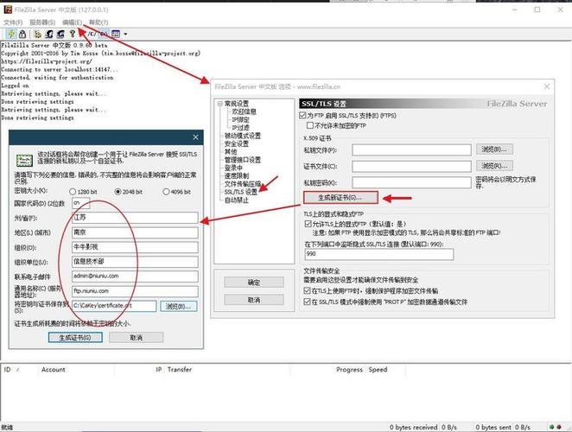
Task: Click the common name field ftp.niuniu.com
Action: click(135, 291)
